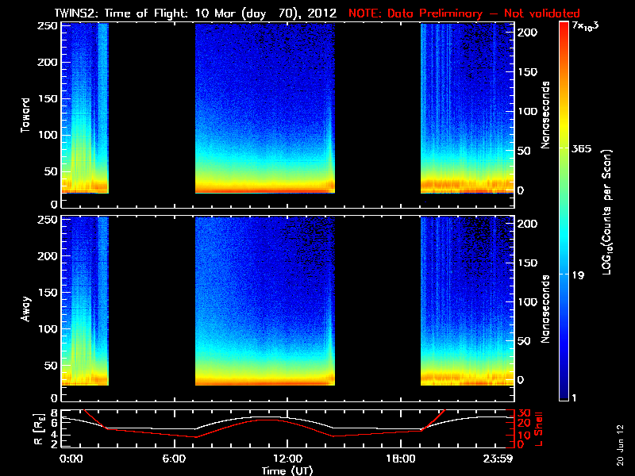Click the '23:59' time axis end label

[500, 459]
